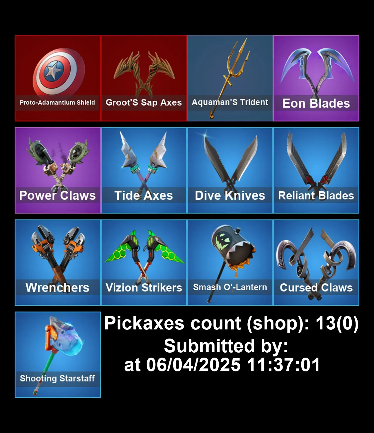The height and width of the screenshot is (433, 374).
Task: Click the green Vizion Strikers icon
Action: [144, 263]
